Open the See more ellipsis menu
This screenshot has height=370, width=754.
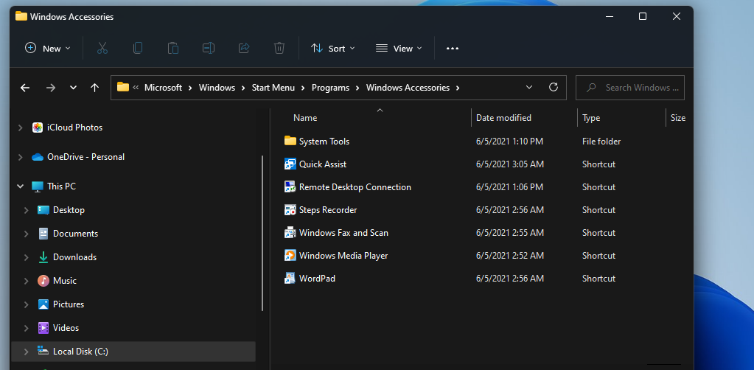[453, 48]
